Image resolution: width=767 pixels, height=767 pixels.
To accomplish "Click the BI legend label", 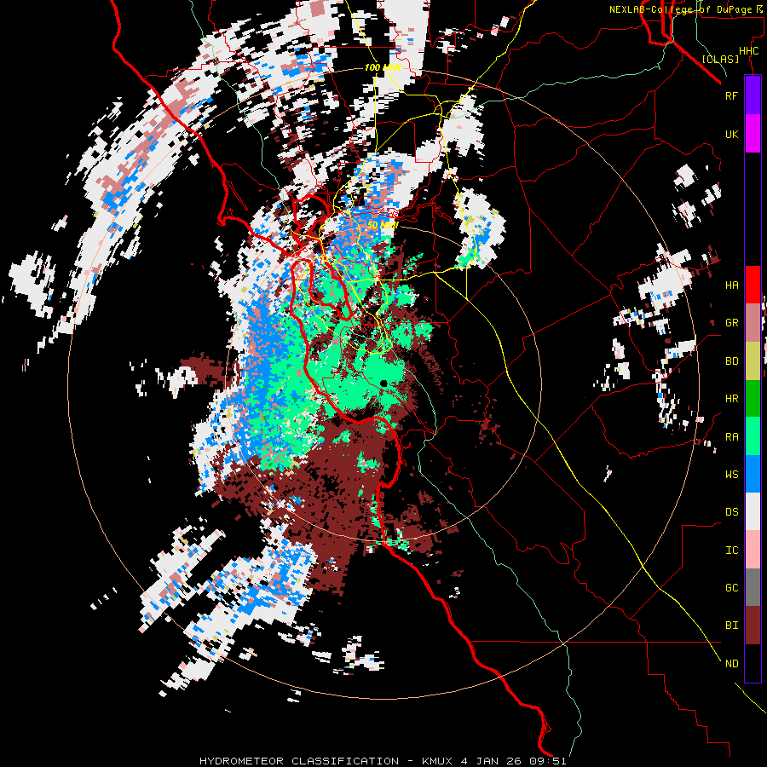I will coord(732,626).
